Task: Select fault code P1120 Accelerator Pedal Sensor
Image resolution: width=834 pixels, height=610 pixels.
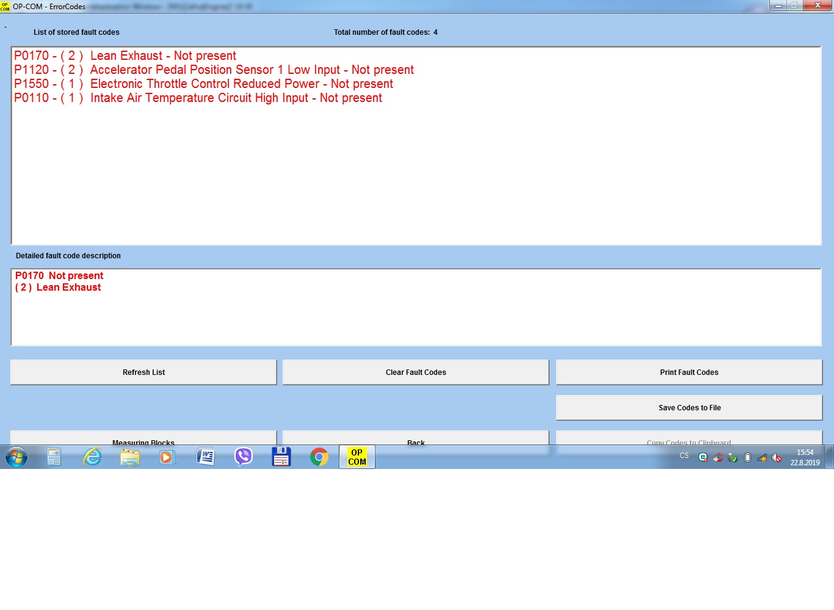Action: [214, 70]
